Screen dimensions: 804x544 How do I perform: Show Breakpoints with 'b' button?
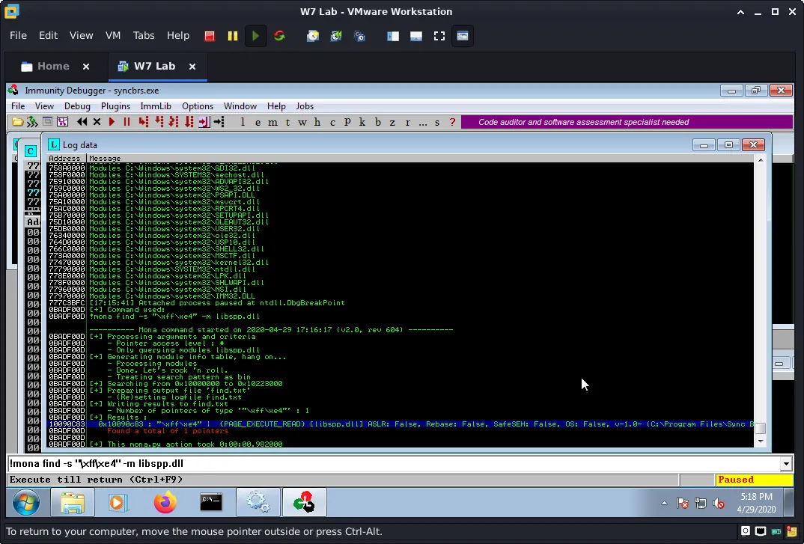pos(378,122)
